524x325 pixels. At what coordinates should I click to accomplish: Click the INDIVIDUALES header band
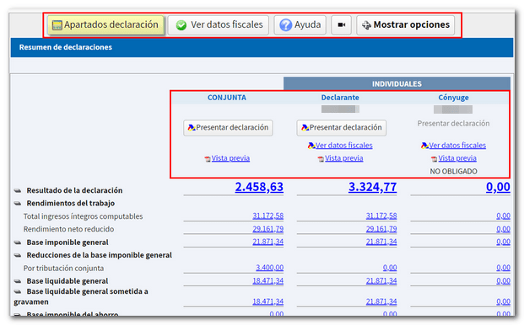coord(397,83)
